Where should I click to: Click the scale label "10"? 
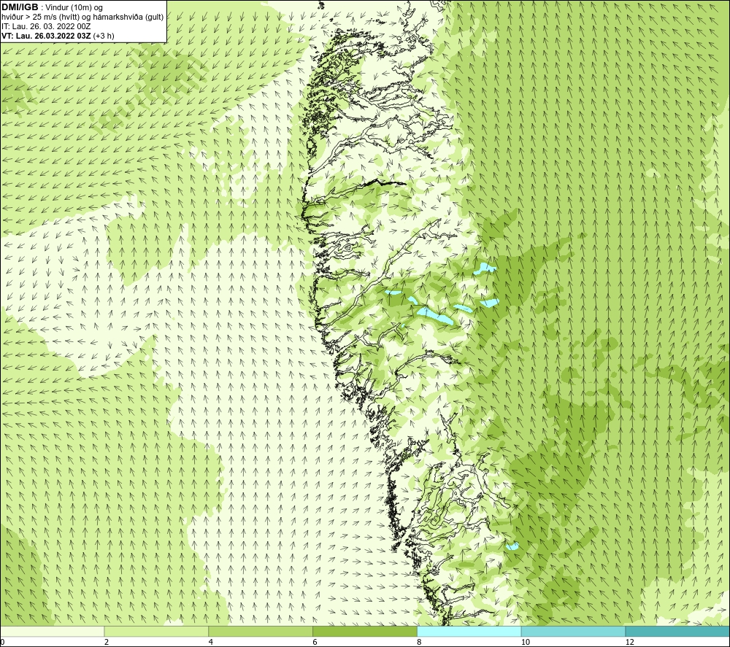526,643
